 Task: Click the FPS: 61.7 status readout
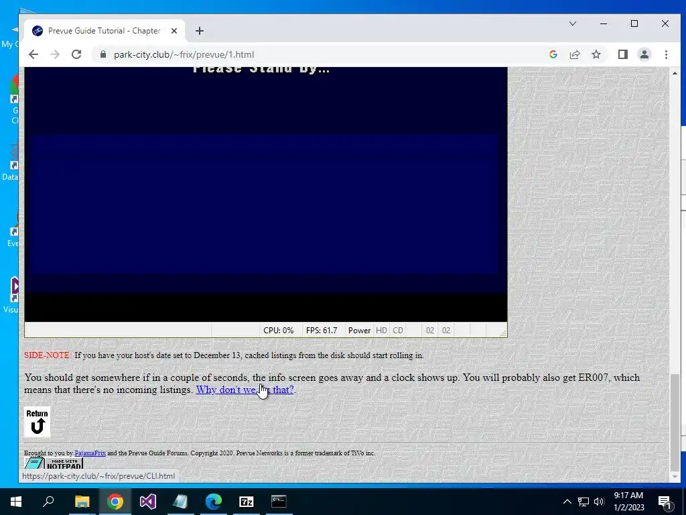(x=322, y=331)
